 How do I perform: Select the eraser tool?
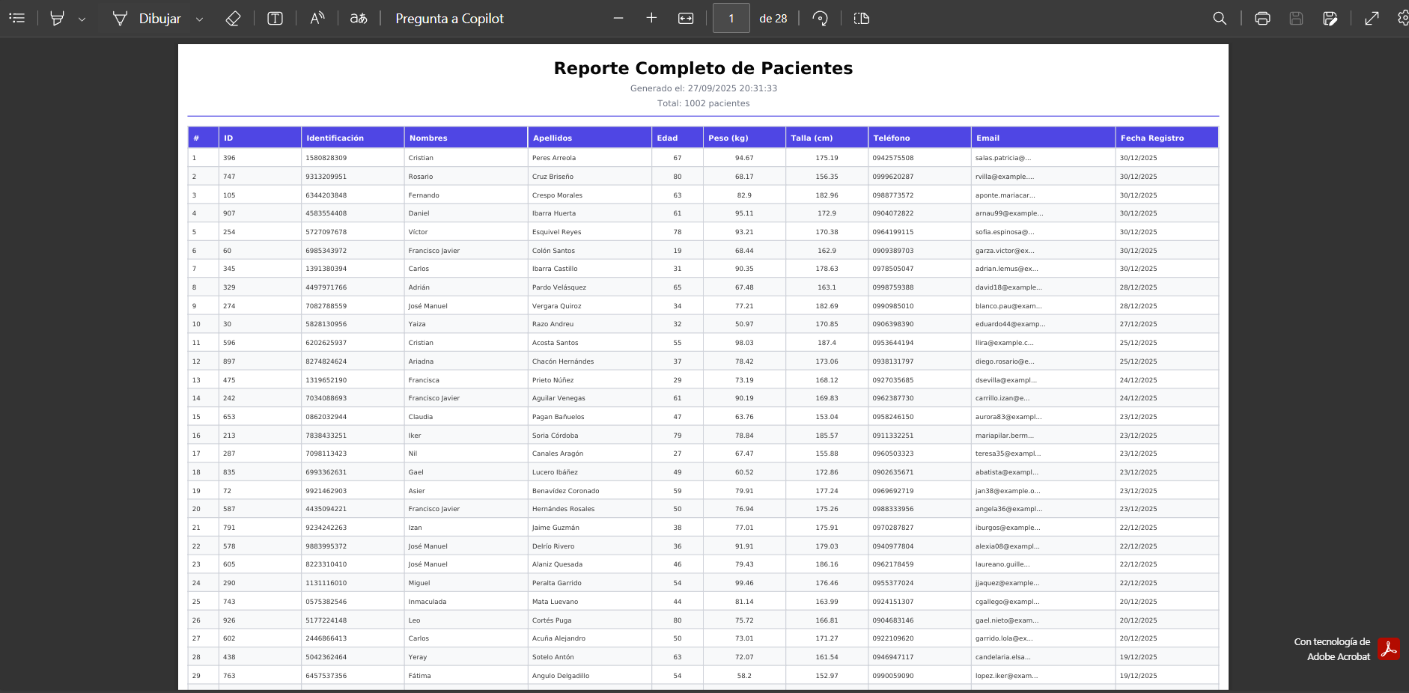point(233,19)
